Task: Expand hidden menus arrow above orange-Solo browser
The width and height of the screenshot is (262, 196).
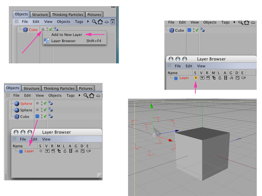Action: 234,22
